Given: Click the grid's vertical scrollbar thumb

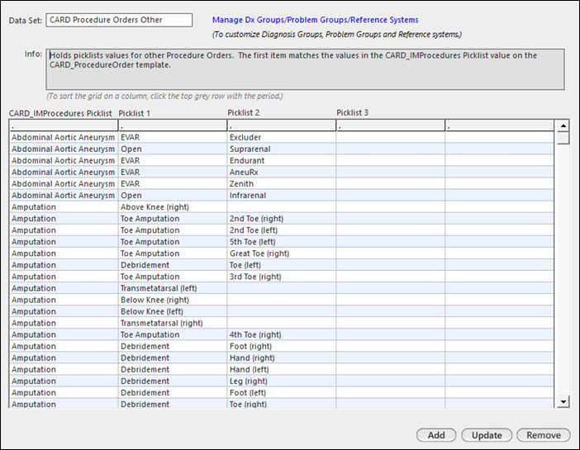Looking at the screenshot, I should pyautogui.click(x=563, y=138).
